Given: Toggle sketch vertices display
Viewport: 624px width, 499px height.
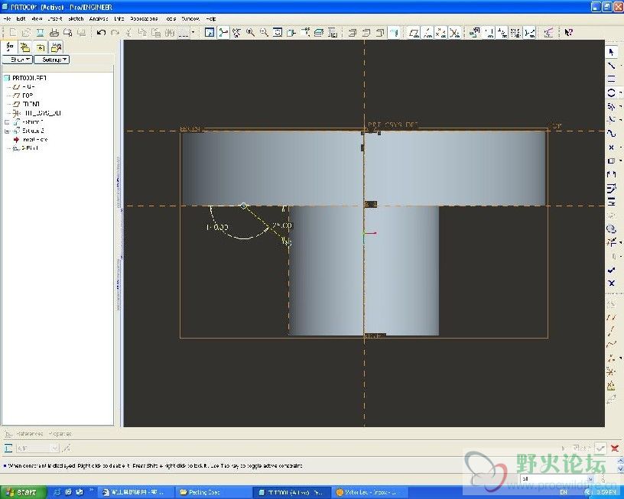Looking at the screenshot, I should click(530, 32).
